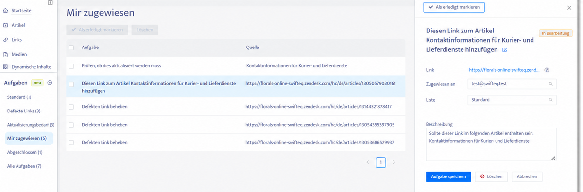Close the task detail panel
The image size is (583, 192).
569,8
